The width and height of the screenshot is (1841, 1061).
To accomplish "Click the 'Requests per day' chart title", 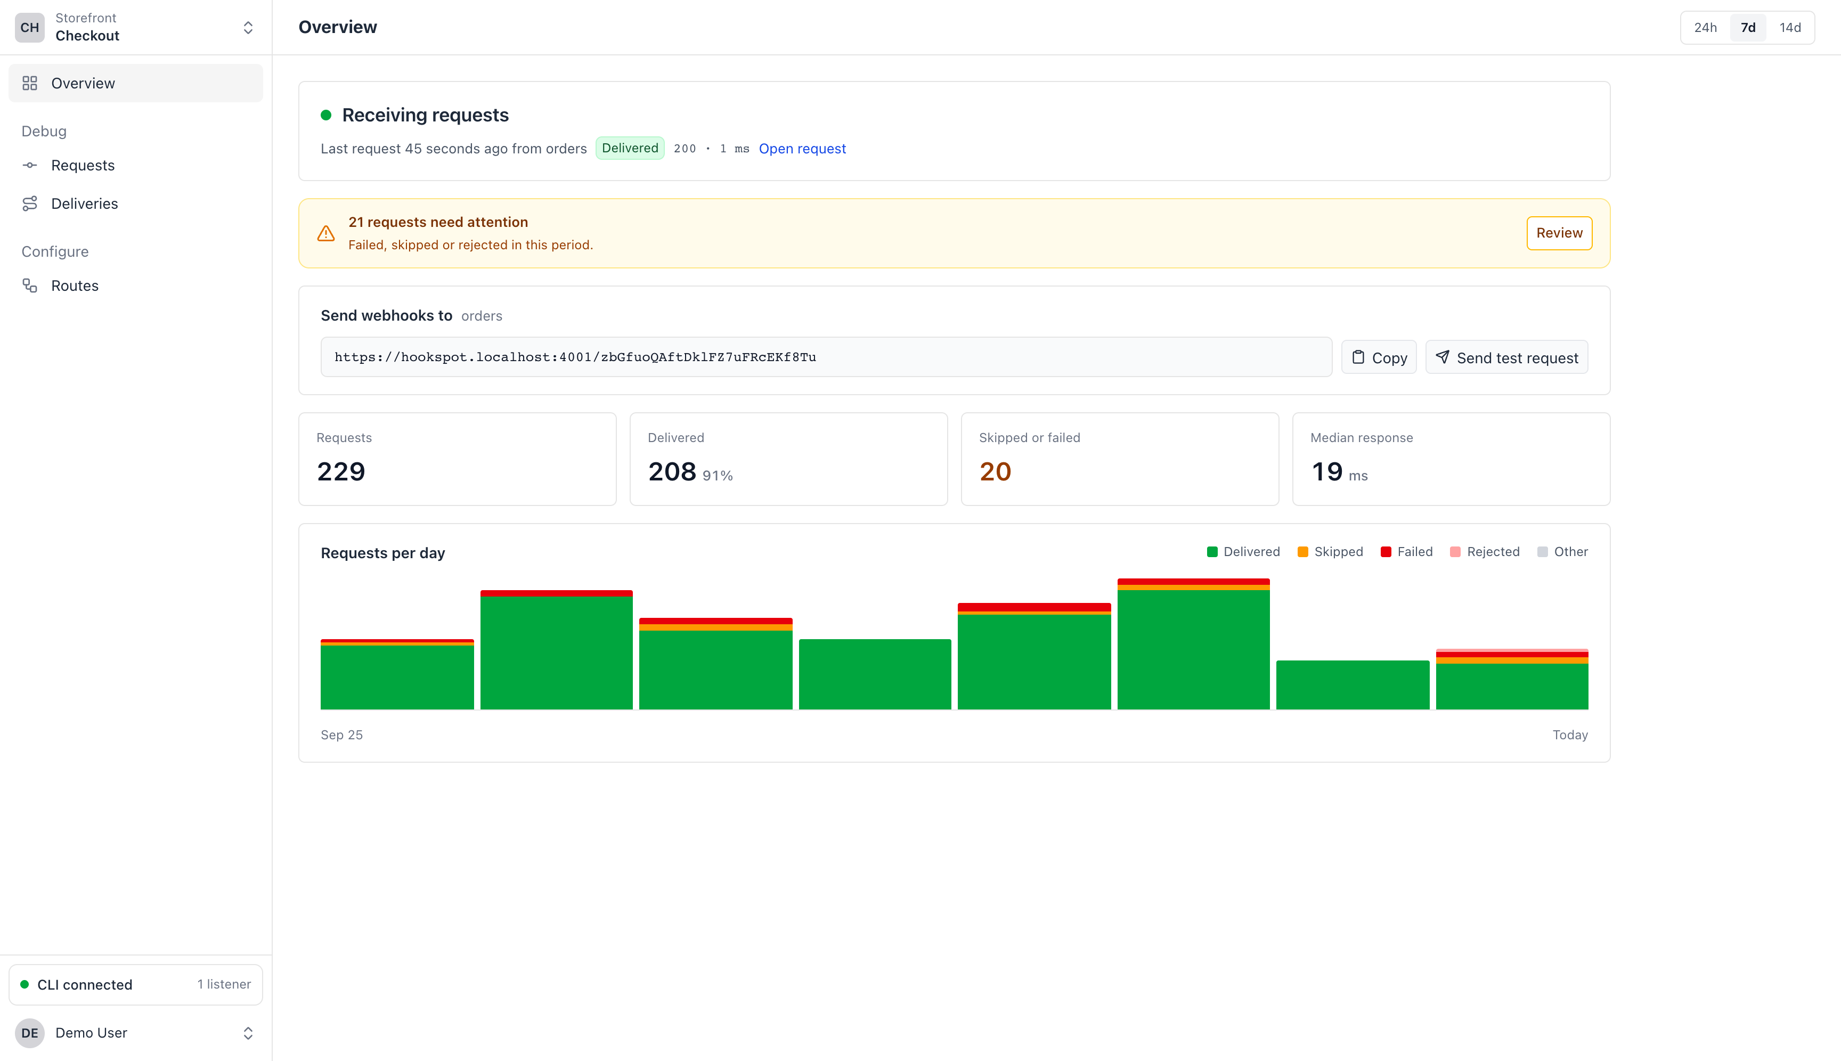I will point(382,553).
